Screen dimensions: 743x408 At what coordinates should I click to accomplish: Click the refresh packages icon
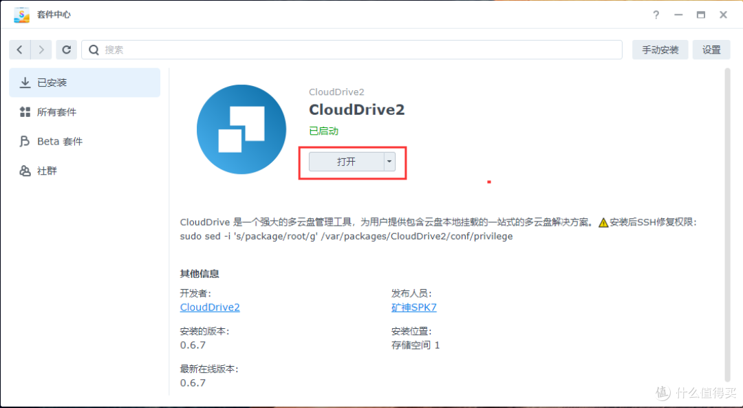66,50
